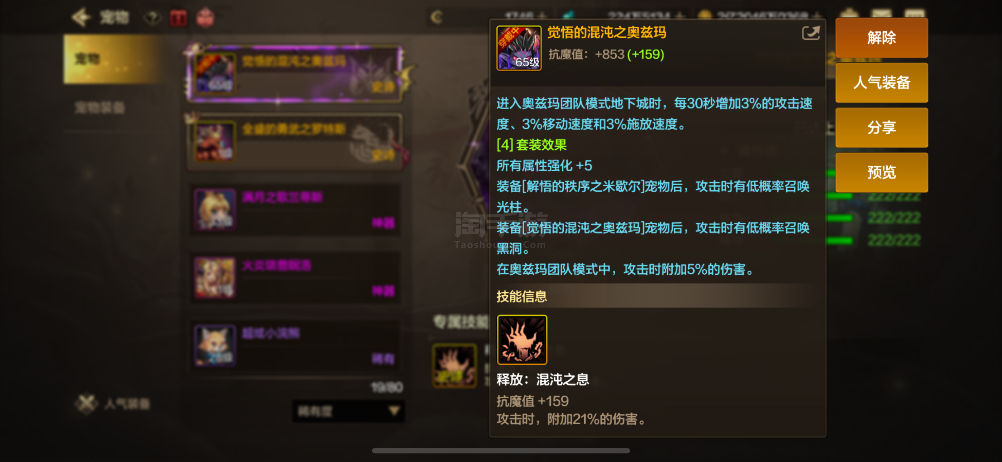Tap the back arrow next to 宠物
The width and height of the screenshot is (1002, 462).
pos(81,17)
